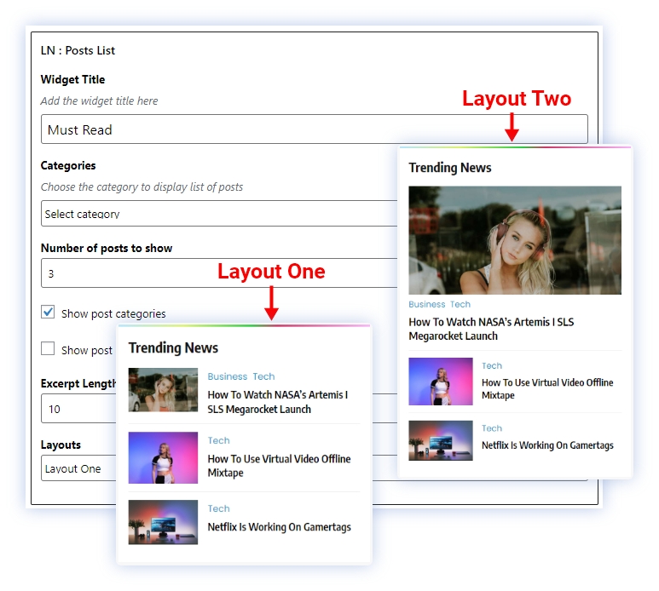The image size is (659, 591).
Task: Open the Business category link under the large image
Action: click(x=426, y=304)
